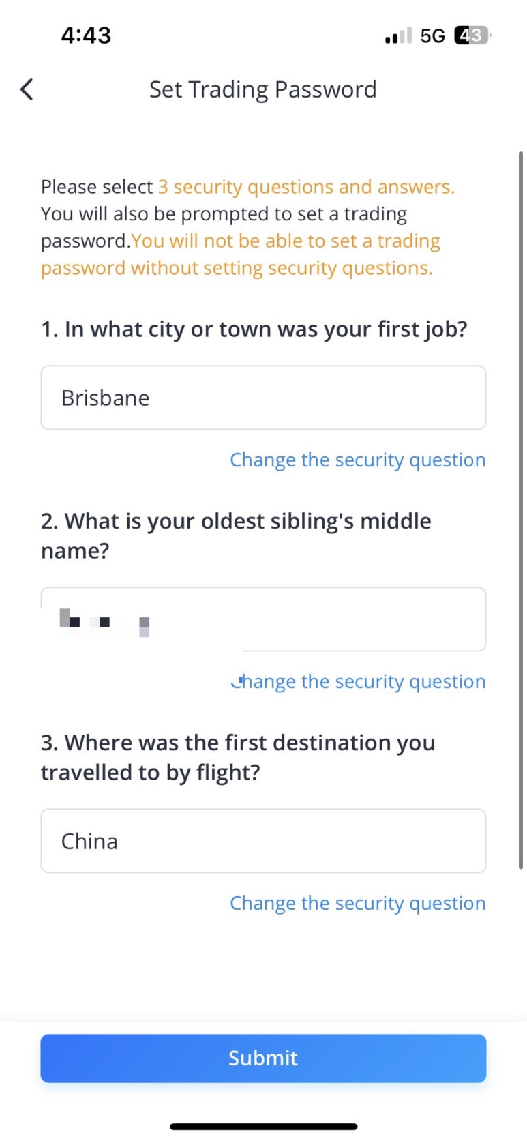Focus the Brisbane answer field
527x1141 pixels.
[263, 398]
